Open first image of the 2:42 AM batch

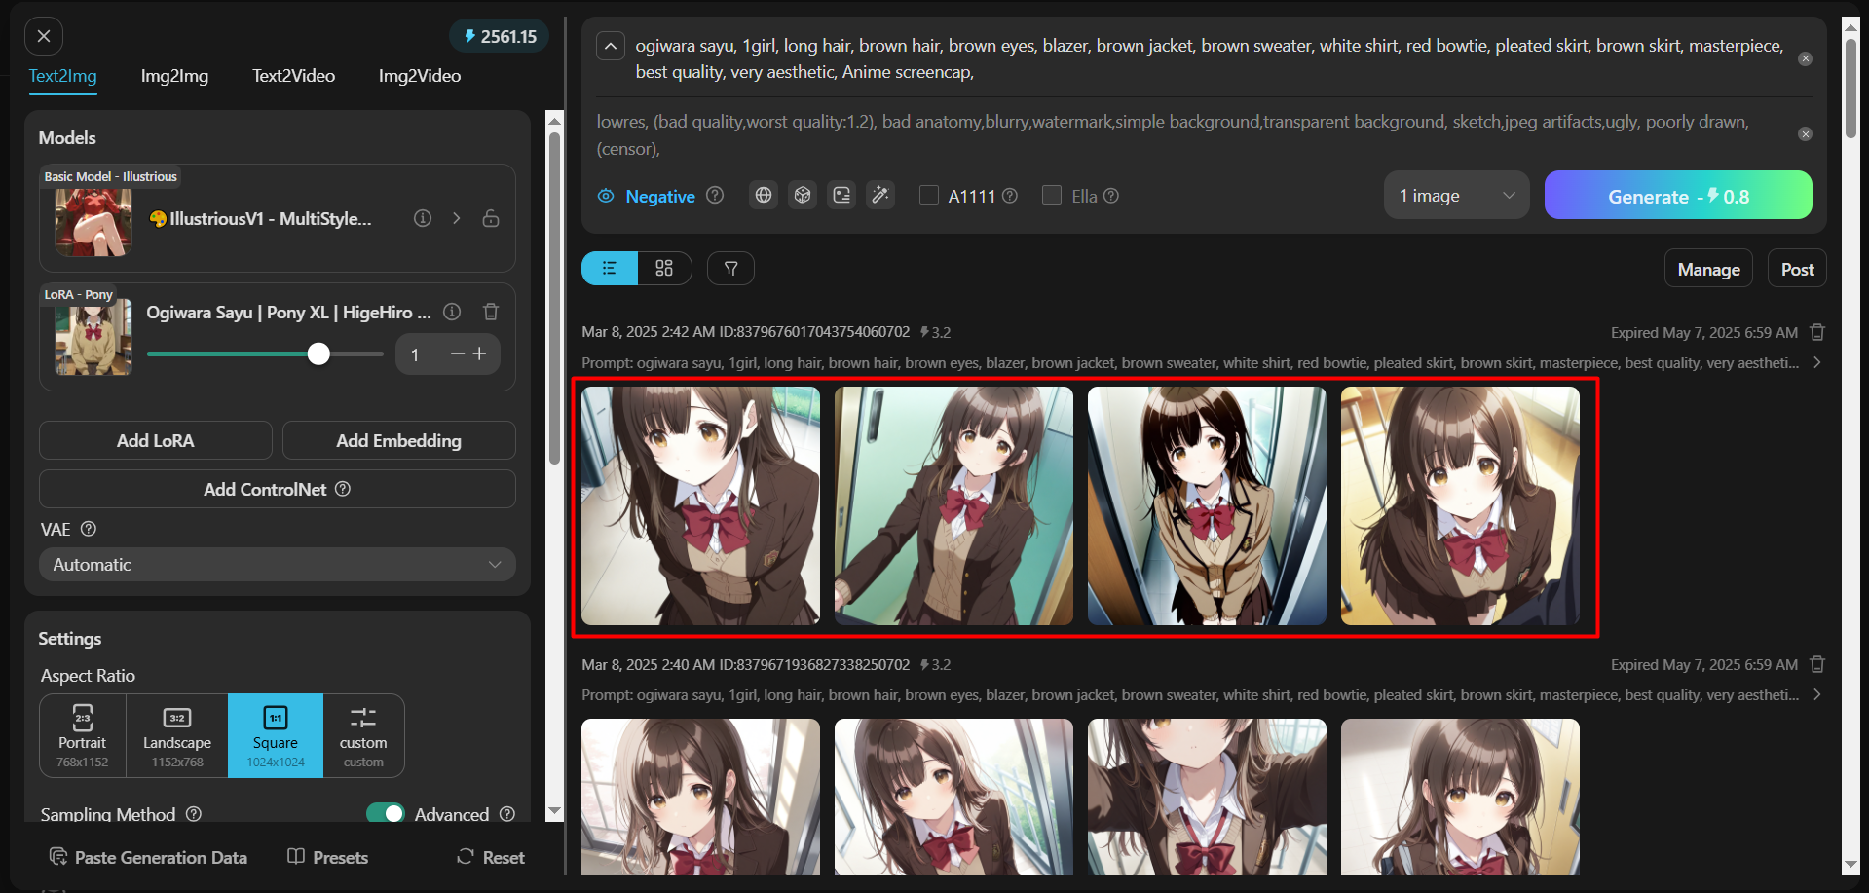(700, 505)
